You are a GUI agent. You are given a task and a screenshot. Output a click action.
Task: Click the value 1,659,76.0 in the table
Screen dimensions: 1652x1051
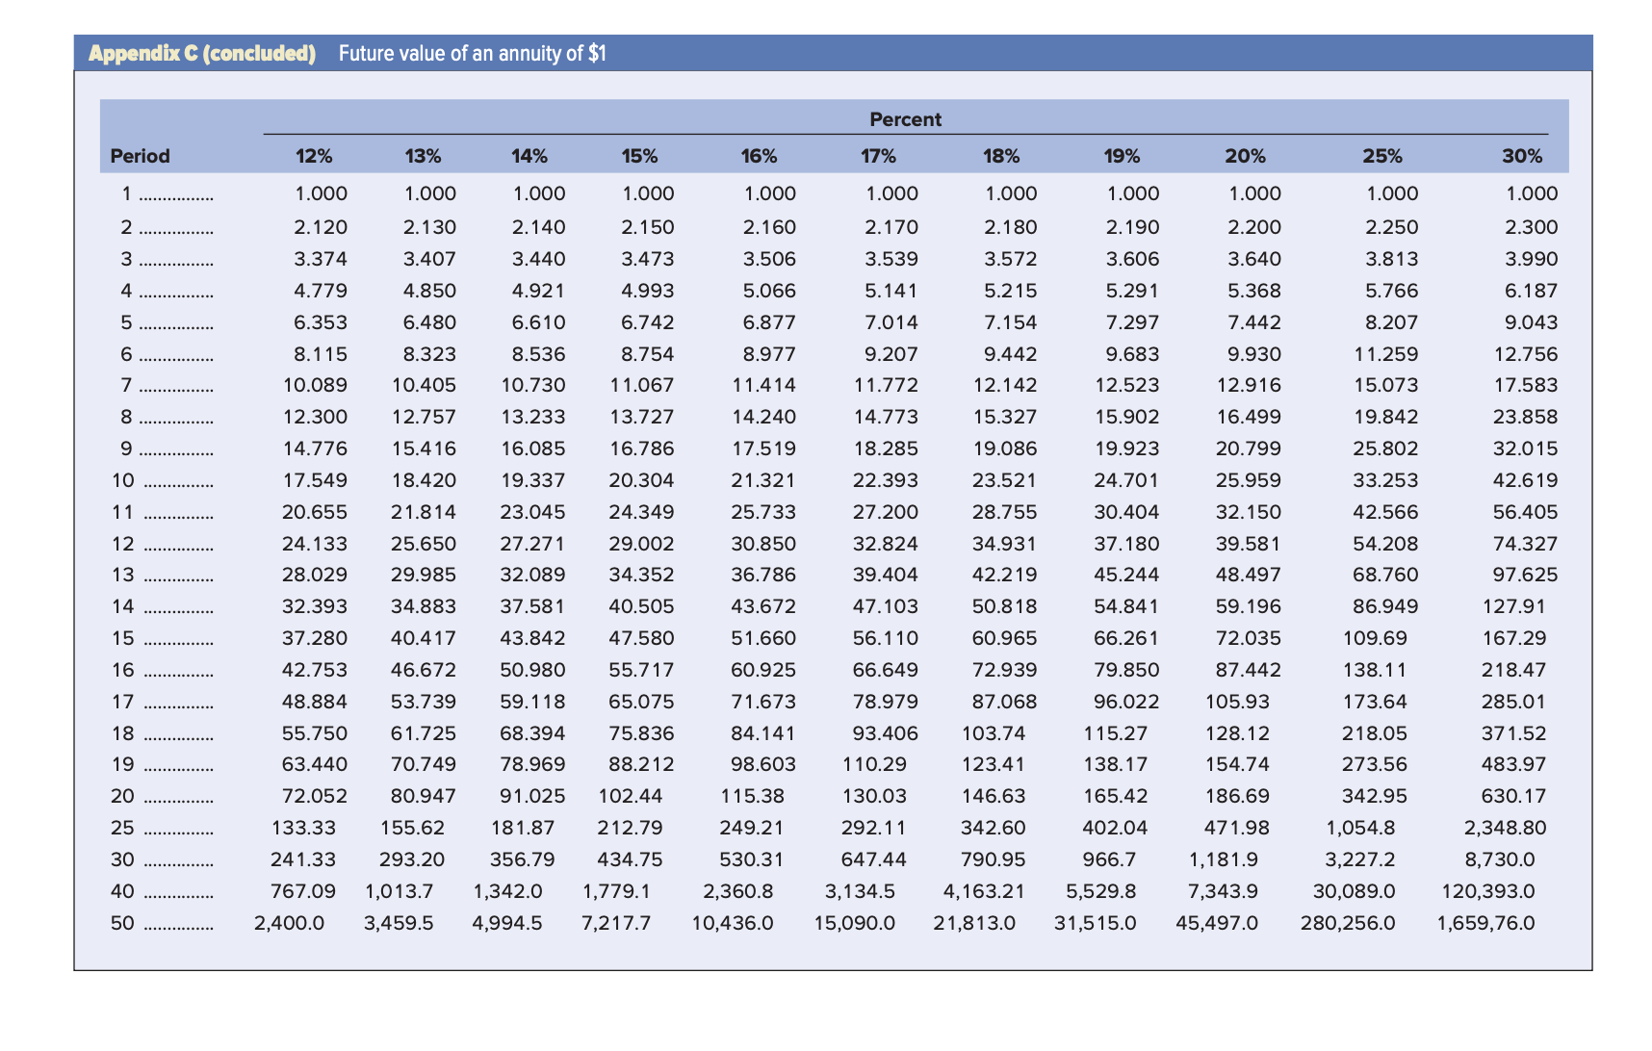tap(1487, 922)
